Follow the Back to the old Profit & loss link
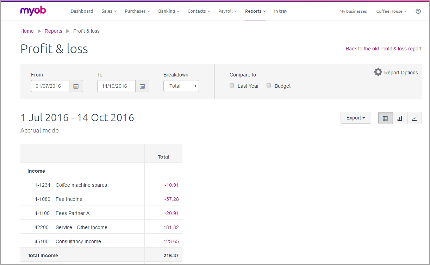Viewport: 430px width, 265px height. 384,48
